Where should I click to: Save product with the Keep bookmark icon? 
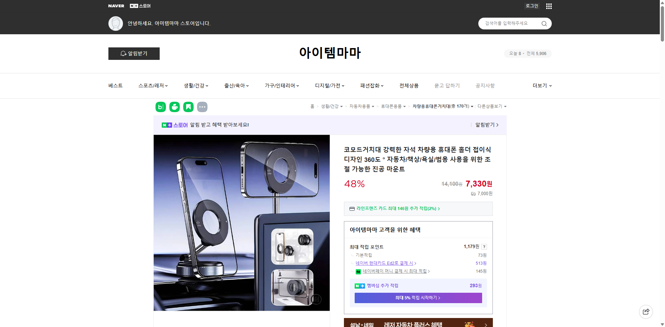[188, 107]
